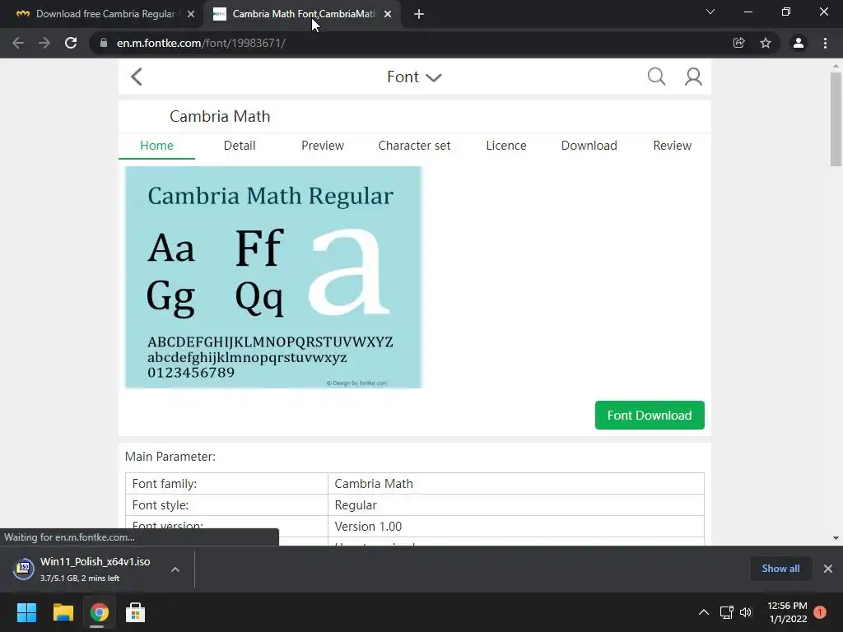Image resolution: width=843 pixels, height=632 pixels.
Task: Click the page vertical scrollbar thumb
Action: coord(836,119)
